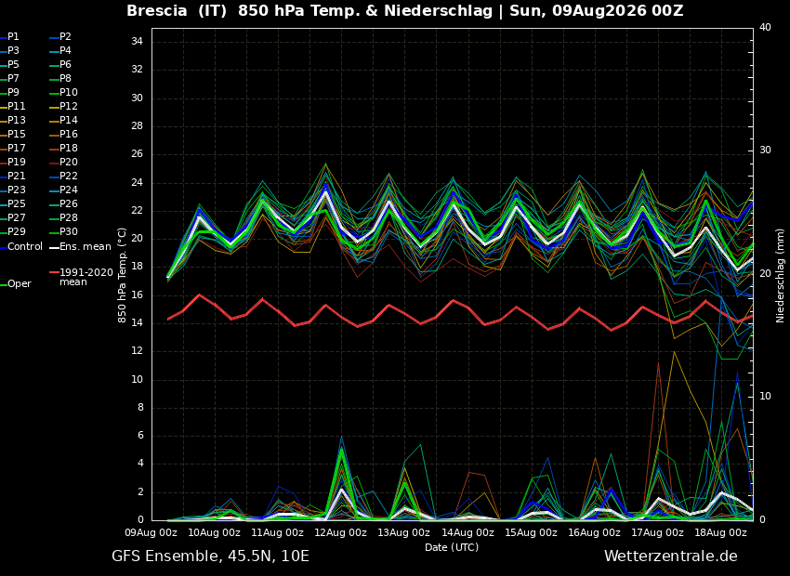
Task: Pick the "P16" legend label
Action: [69, 134]
